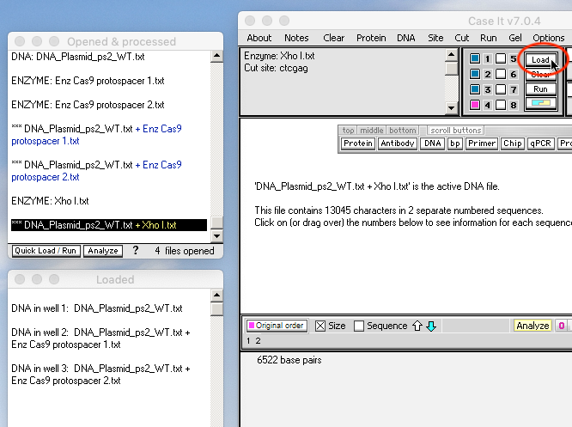Select 'ENZYME: Enz Cas9 protospacer 2.txt' entry

(x=88, y=105)
